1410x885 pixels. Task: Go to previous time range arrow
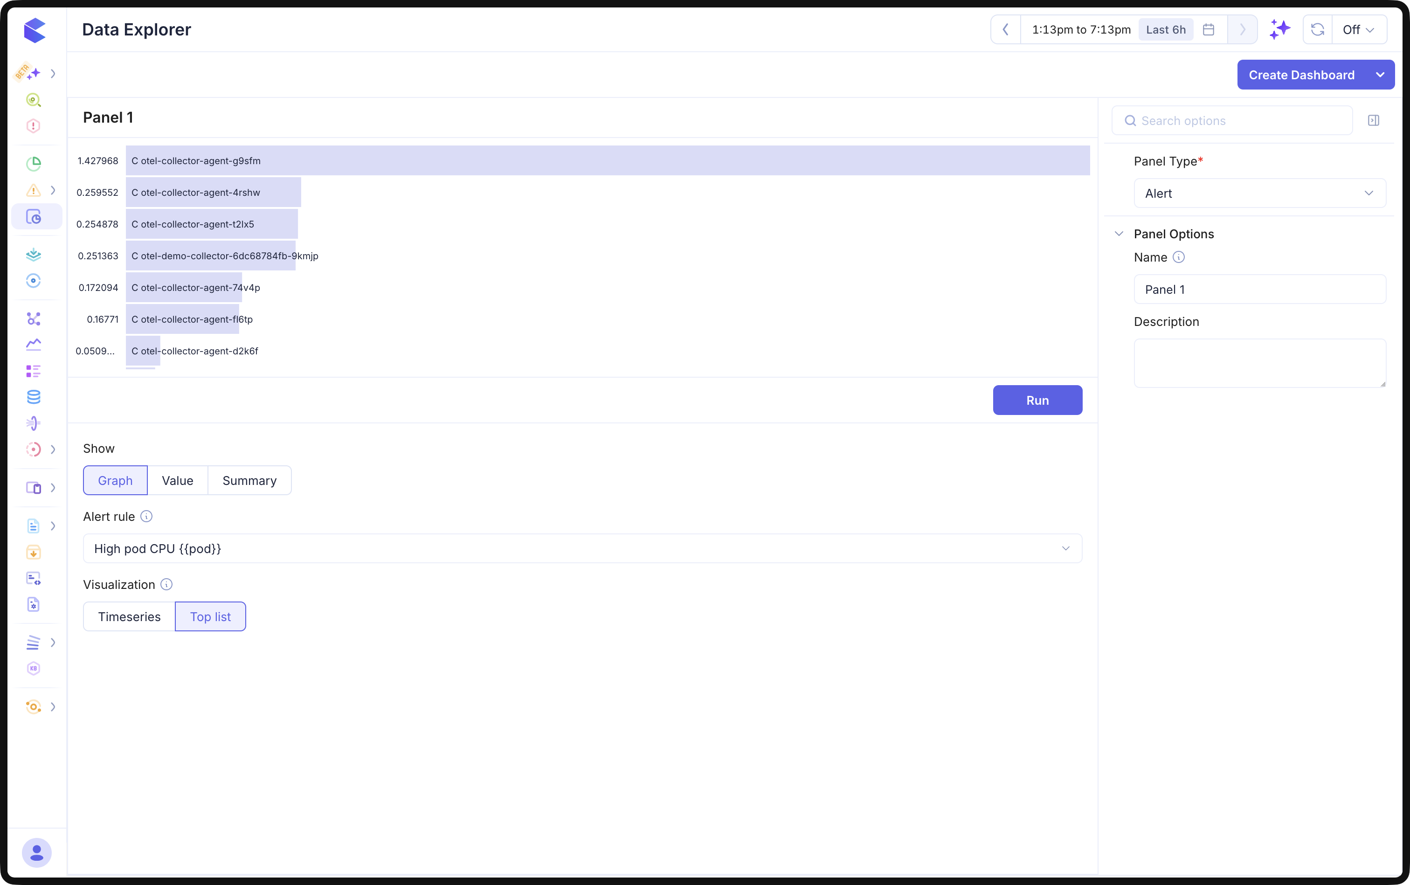(x=1006, y=29)
